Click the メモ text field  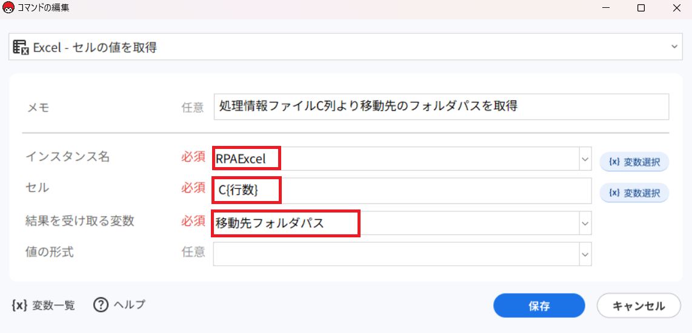[x=441, y=107]
